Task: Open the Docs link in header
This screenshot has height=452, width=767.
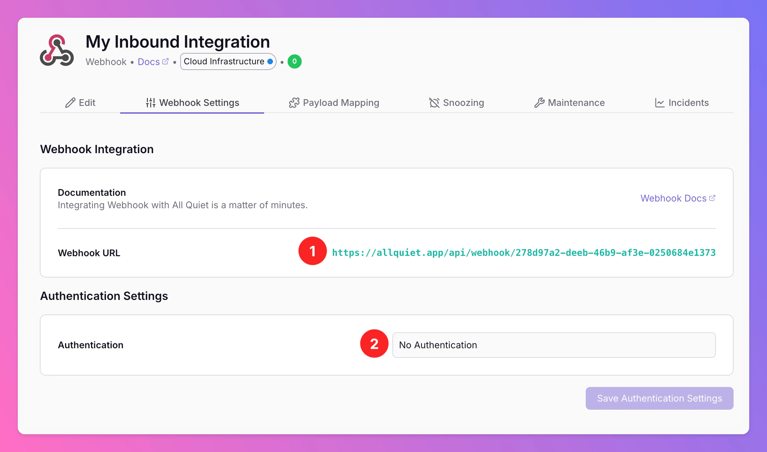Action: (149, 62)
